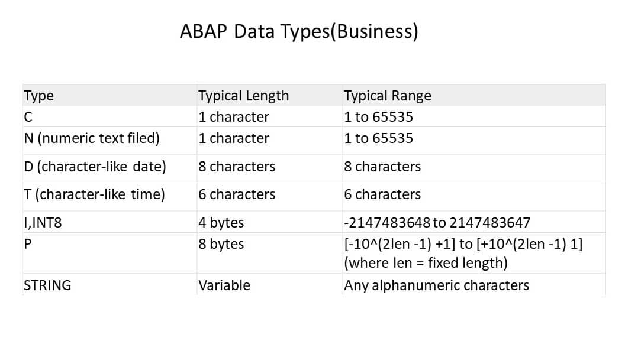This screenshot has width=625, height=338.
Task: Click the type C cell
Action: pyautogui.click(x=28, y=117)
